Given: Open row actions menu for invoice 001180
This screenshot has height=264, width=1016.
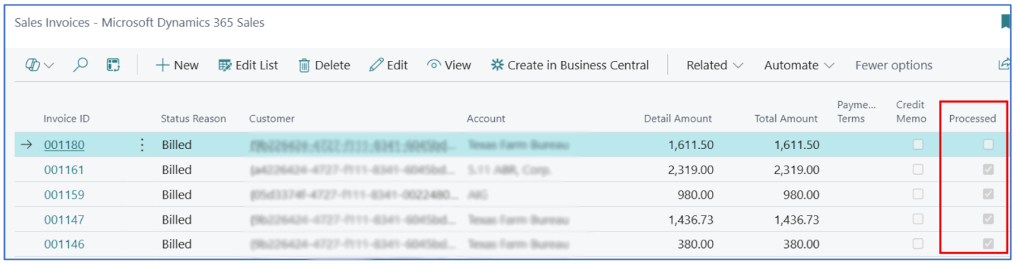Looking at the screenshot, I should click(142, 145).
